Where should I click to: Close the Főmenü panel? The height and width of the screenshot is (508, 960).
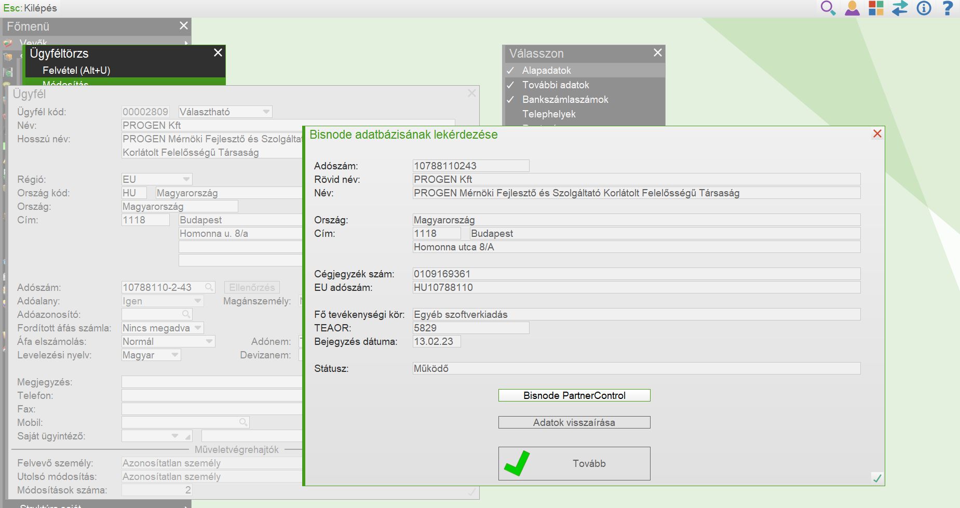(183, 26)
